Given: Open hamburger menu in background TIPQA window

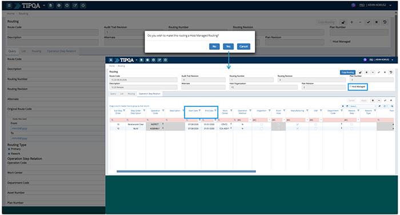Looking at the screenshot, I should (x=9, y=5).
